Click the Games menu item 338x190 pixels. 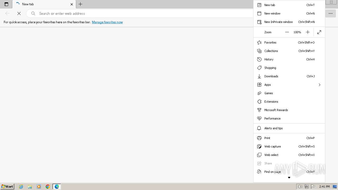289,93
